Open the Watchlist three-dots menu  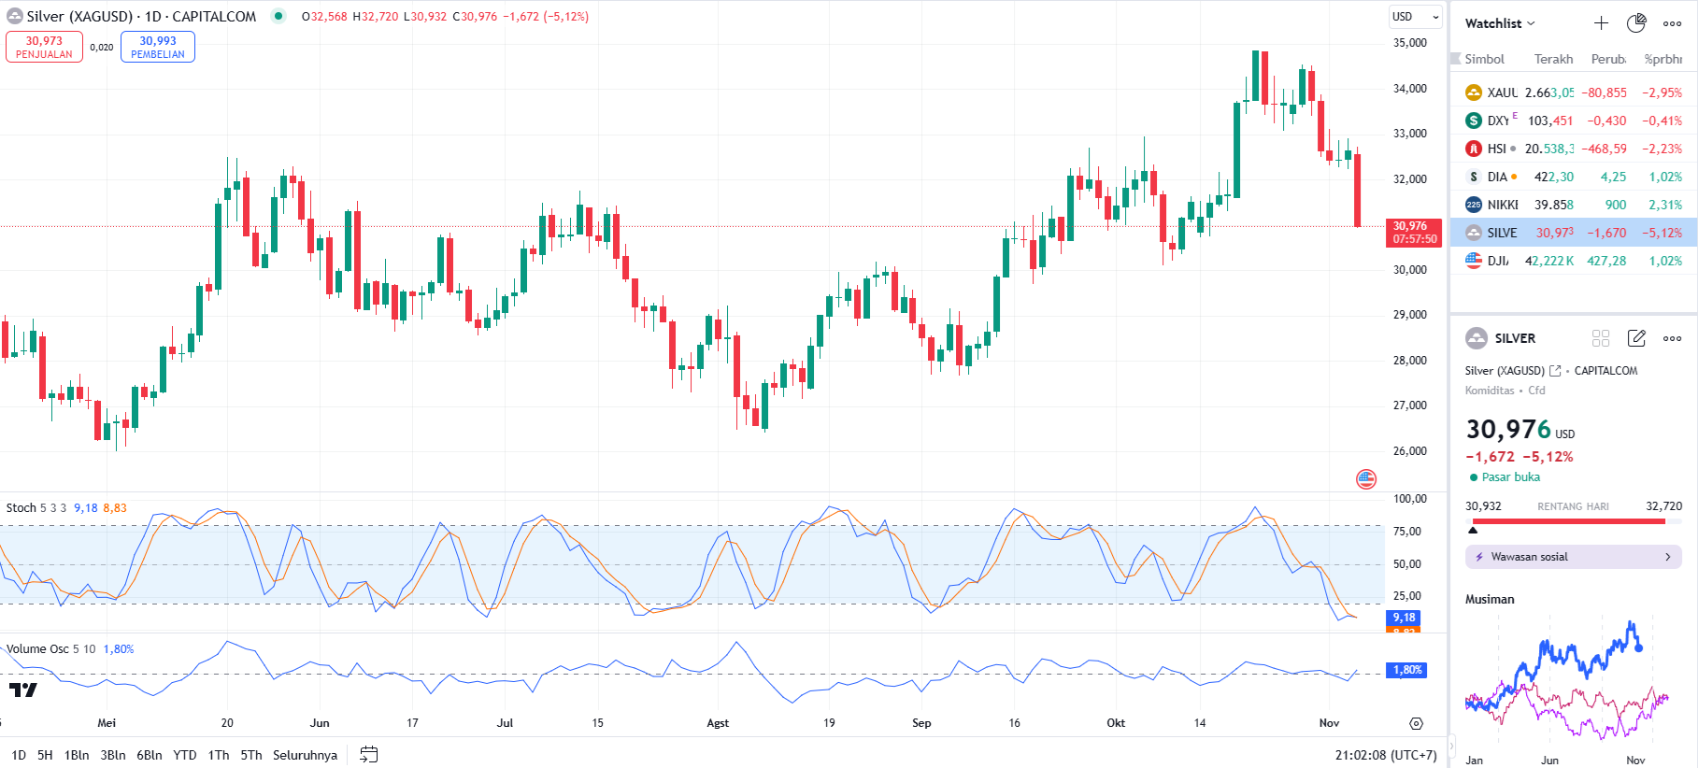[1672, 23]
